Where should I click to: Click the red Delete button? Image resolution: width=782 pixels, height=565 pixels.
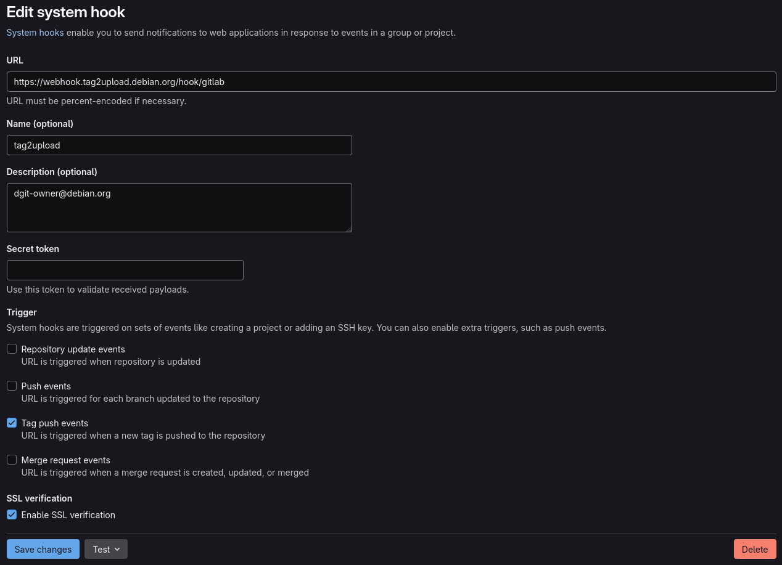(755, 549)
